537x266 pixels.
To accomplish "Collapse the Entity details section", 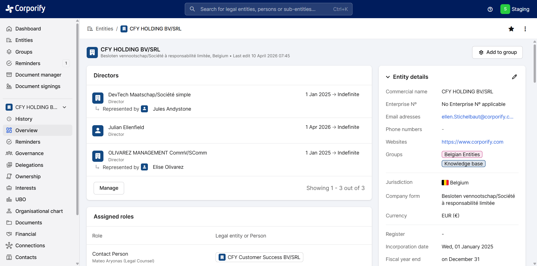I will (x=388, y=77).
